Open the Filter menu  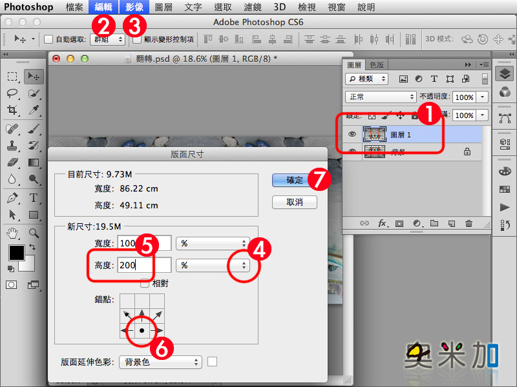click(253, 7)
